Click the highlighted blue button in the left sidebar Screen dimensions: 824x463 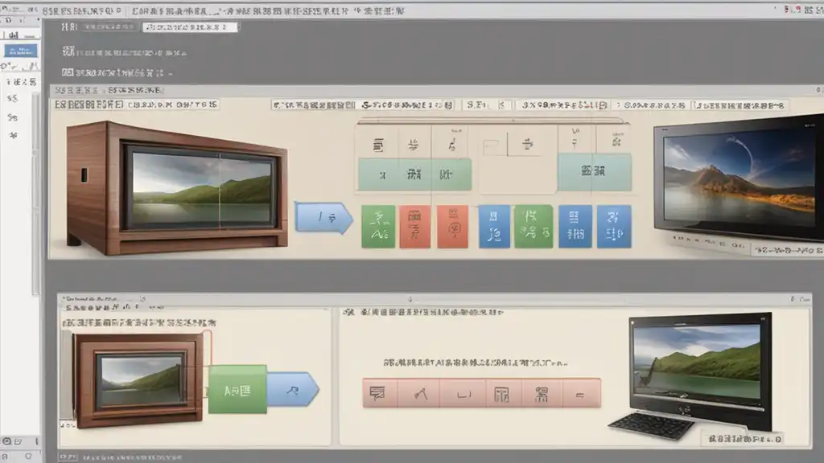point(20,51)
